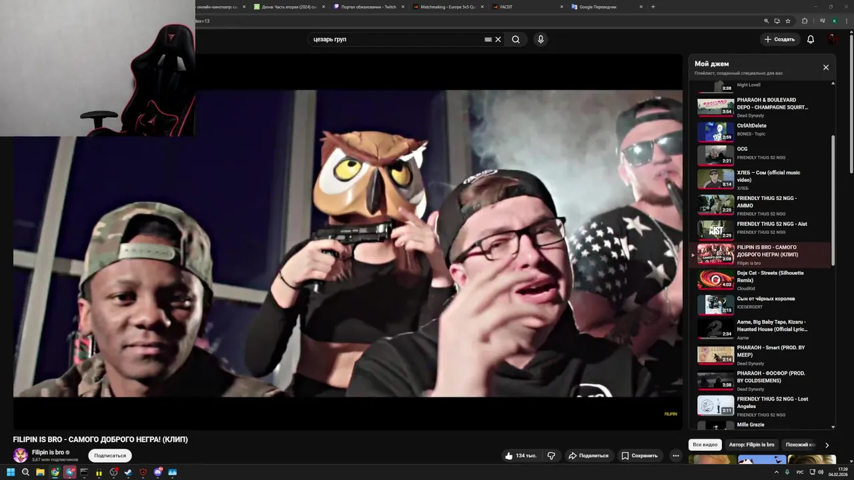Image resolution: width=854 pixels, height=480 pixels.
Task: Switch to the Twitch tab
Action: pyautogui.click(x=369, y=7)
